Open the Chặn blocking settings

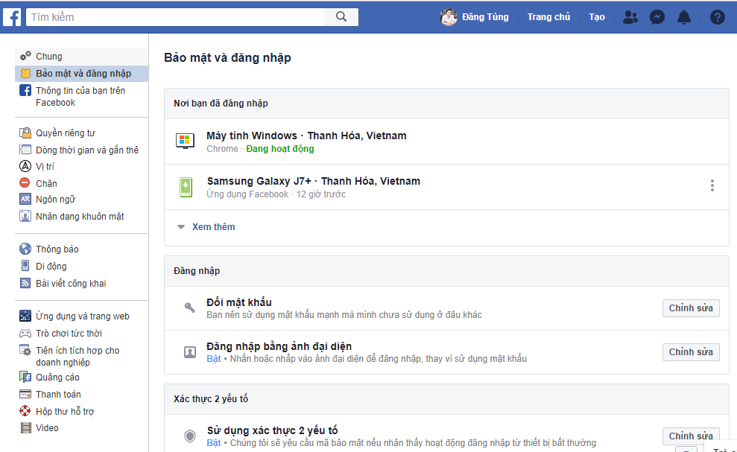tap(46, 183)
